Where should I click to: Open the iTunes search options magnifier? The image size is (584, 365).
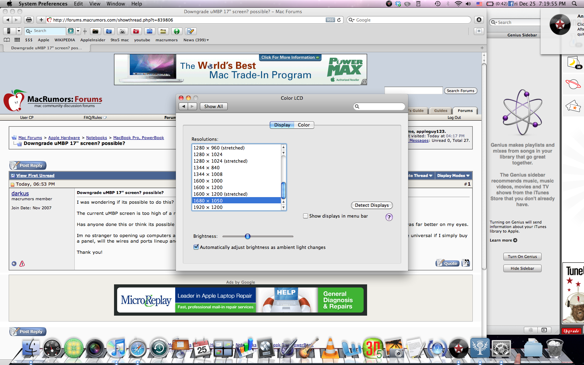click(x=494, y=23)
